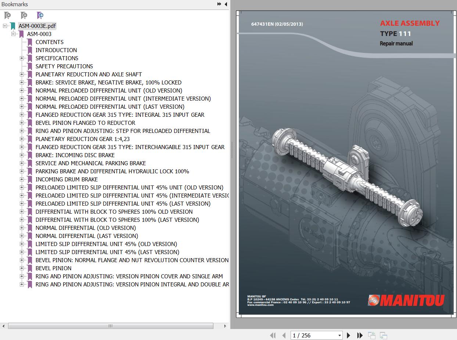Click the previous view icon

(372, 335)
